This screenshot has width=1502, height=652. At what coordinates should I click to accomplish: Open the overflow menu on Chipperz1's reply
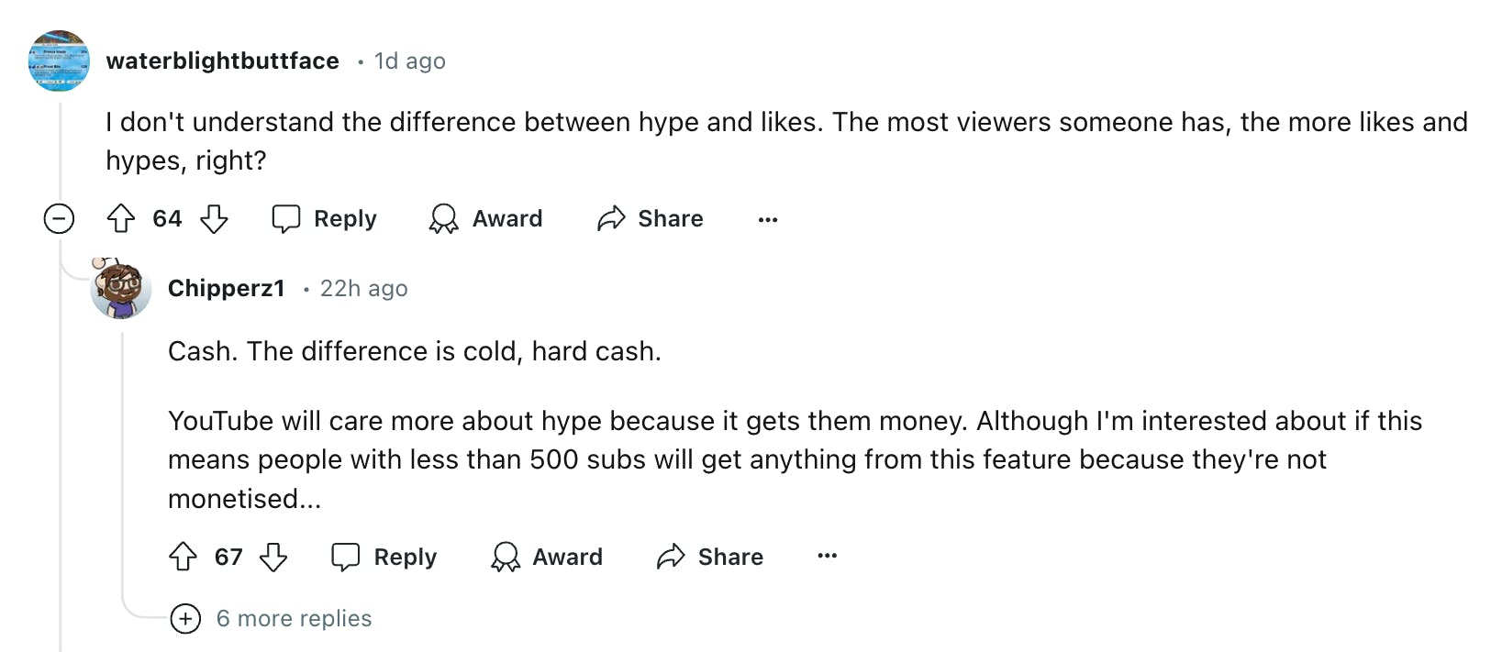(827, 557)
